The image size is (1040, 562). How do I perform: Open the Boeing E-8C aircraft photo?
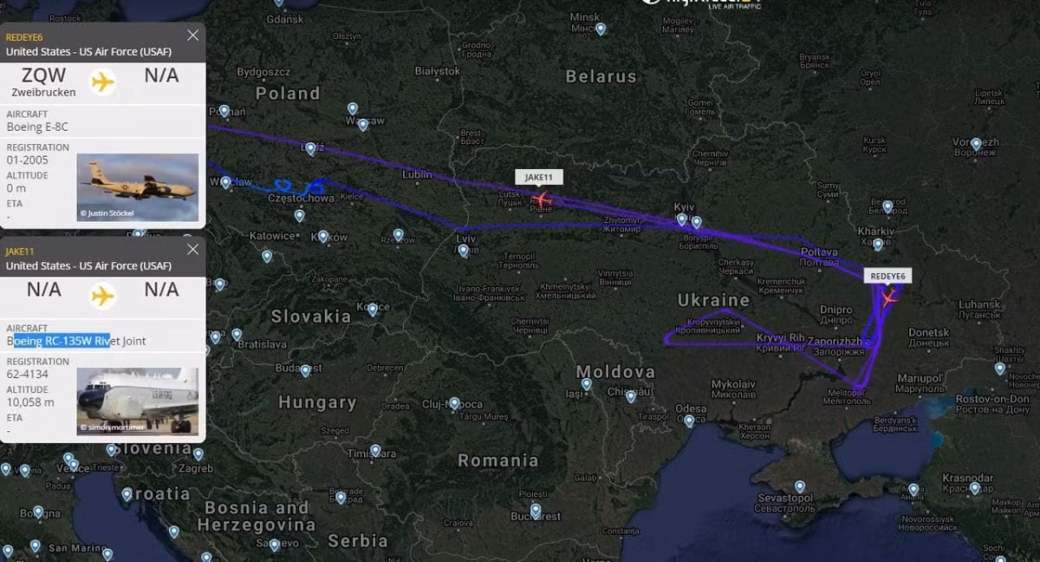click(x=137, y=187)
